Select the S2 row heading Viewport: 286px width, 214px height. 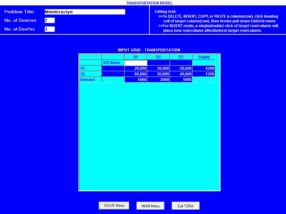click(x=91, y=74)
